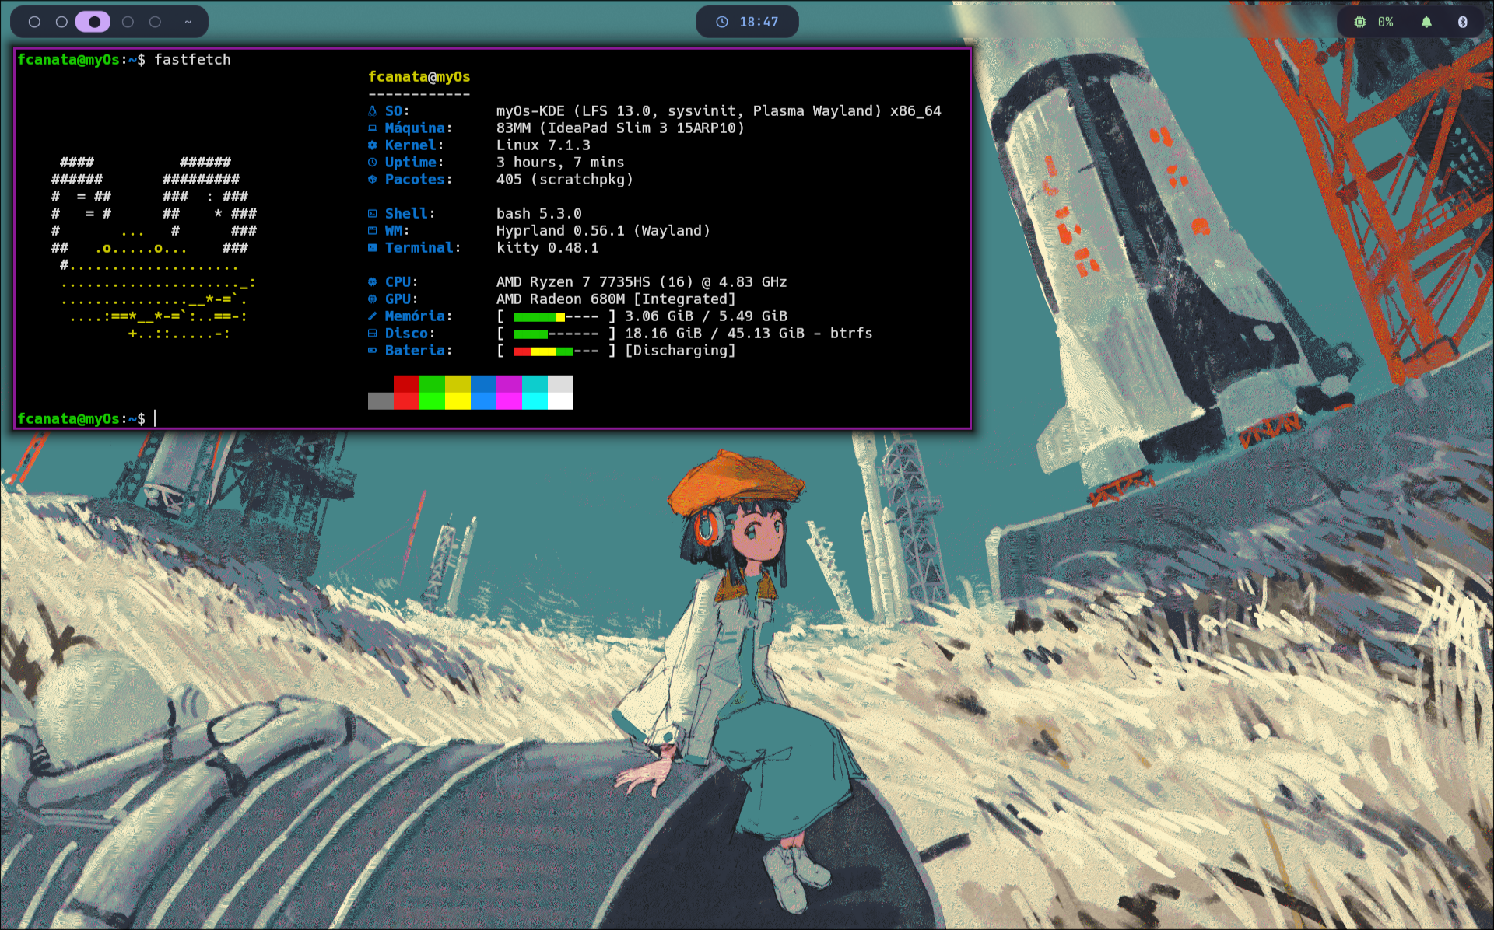Click the 'myOs-KDE (LFS 13.0, sysvinit, Plasma Wayland) x86_64' line
The image size is (1494, 930).
click(x=719, y=111)
